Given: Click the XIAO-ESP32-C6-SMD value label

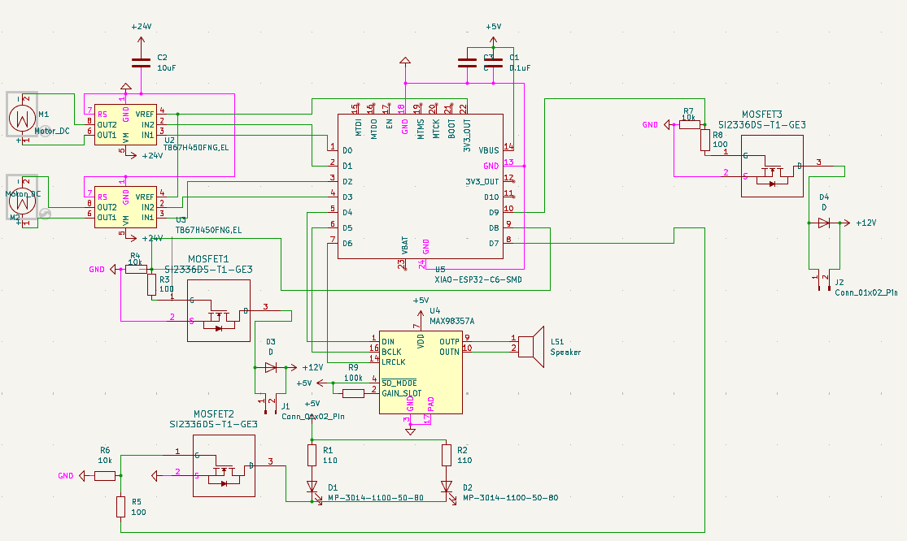Looking at the screenshot, I should pos(478,279).
